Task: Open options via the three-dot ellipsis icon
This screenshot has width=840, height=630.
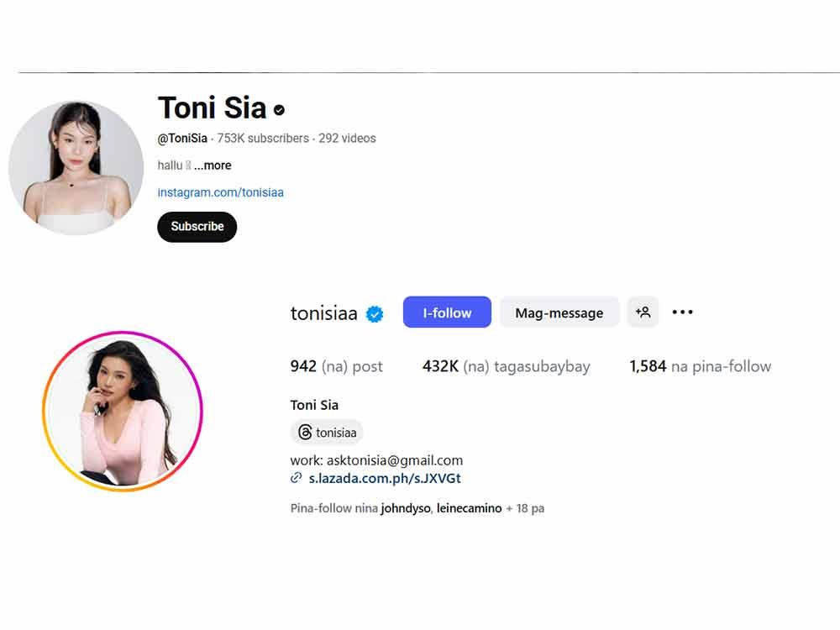Action: 682,312
